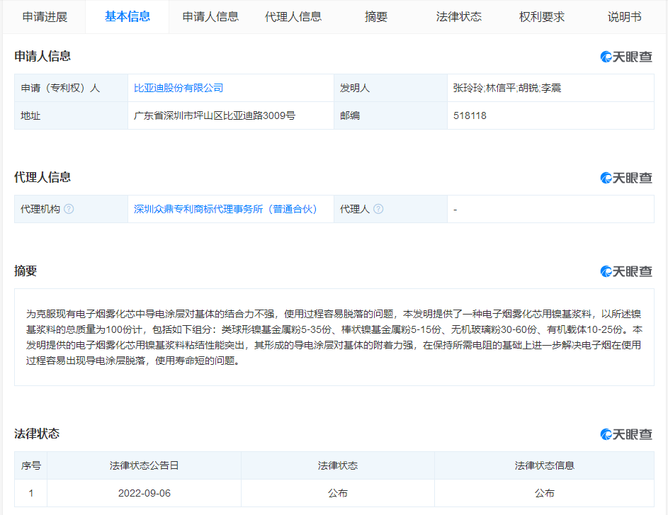Open the 权利要求 tab
This screenshot has width=668, height=515.
[x=541, y=16]
